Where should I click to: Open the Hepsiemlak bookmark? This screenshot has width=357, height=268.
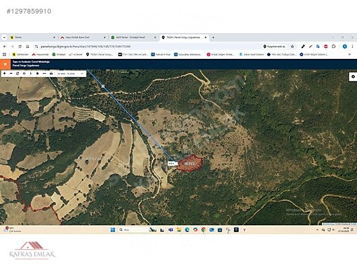41,54
